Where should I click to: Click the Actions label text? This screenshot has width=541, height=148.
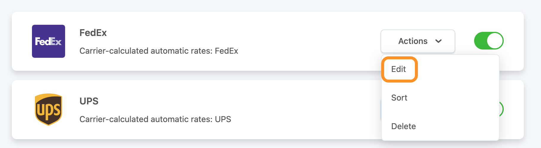click(413, 41)
